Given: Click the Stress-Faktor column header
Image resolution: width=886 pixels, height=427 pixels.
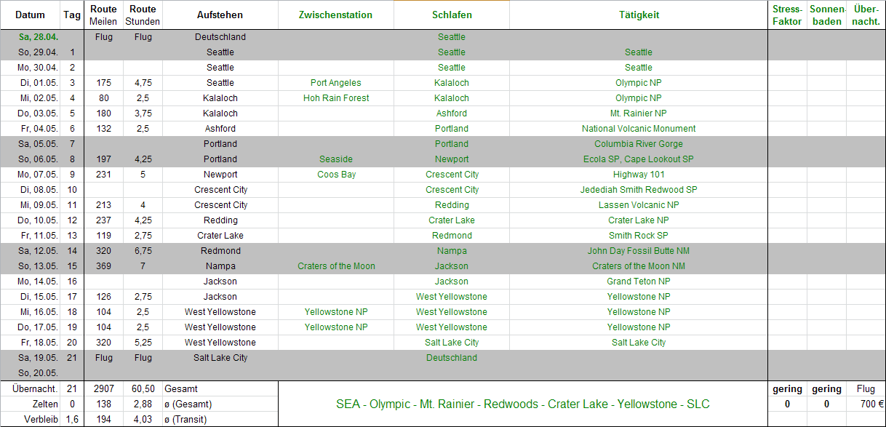Looking at the screenshot, I should pos(787,15).
